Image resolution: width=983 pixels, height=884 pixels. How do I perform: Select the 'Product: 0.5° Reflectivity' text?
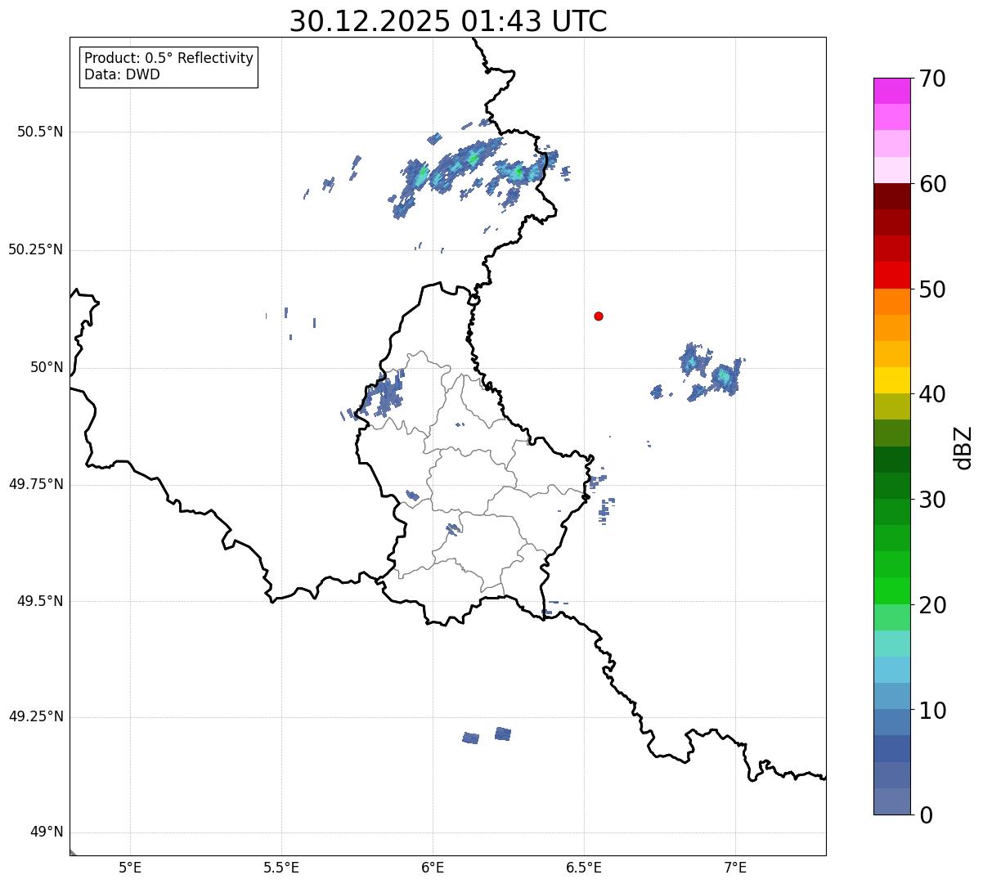[168, 59]
